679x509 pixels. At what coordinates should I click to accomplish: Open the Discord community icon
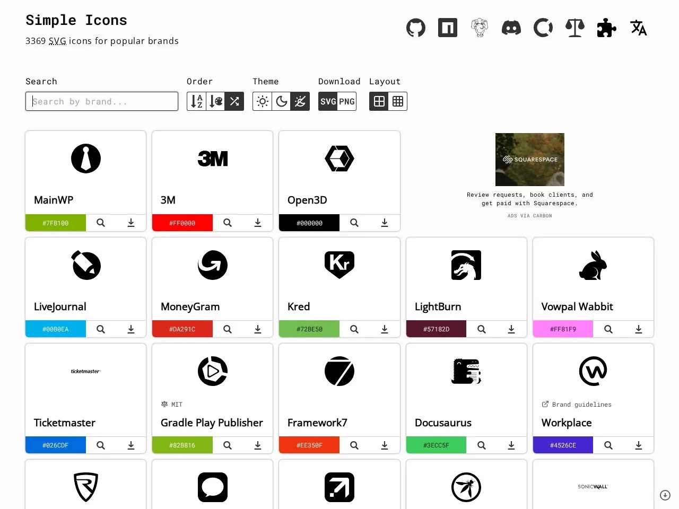click(511, 28)
